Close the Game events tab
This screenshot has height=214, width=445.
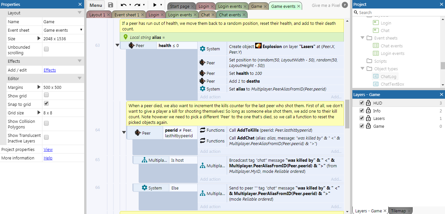(299, 6)
